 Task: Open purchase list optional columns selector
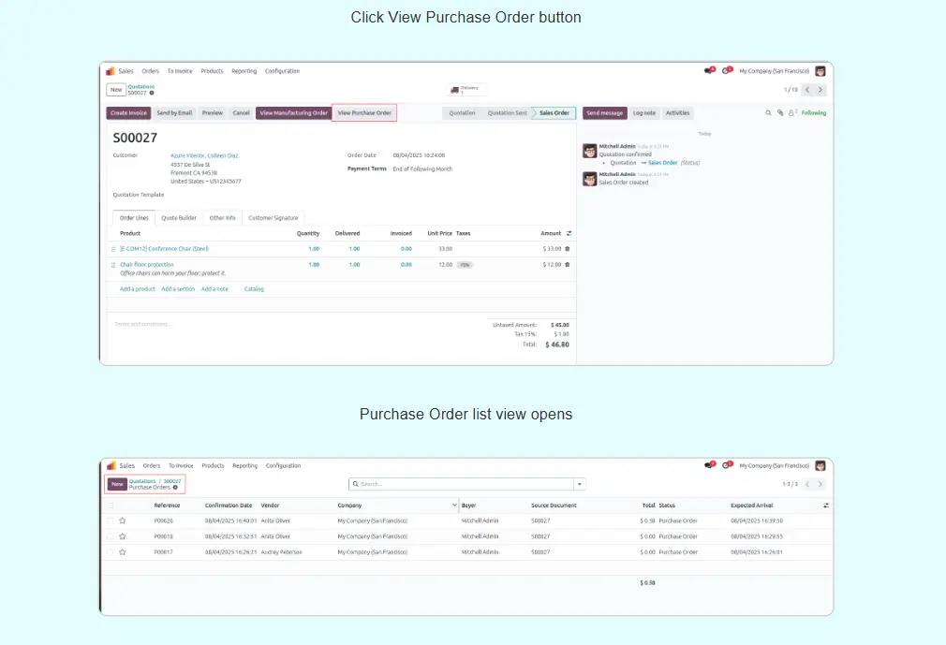click(826, 506)
